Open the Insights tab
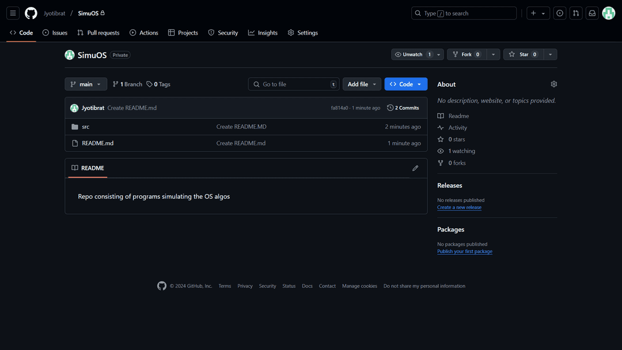Image resolution: width=622 pixels, height=350 pixels. (x=263, y=32)
